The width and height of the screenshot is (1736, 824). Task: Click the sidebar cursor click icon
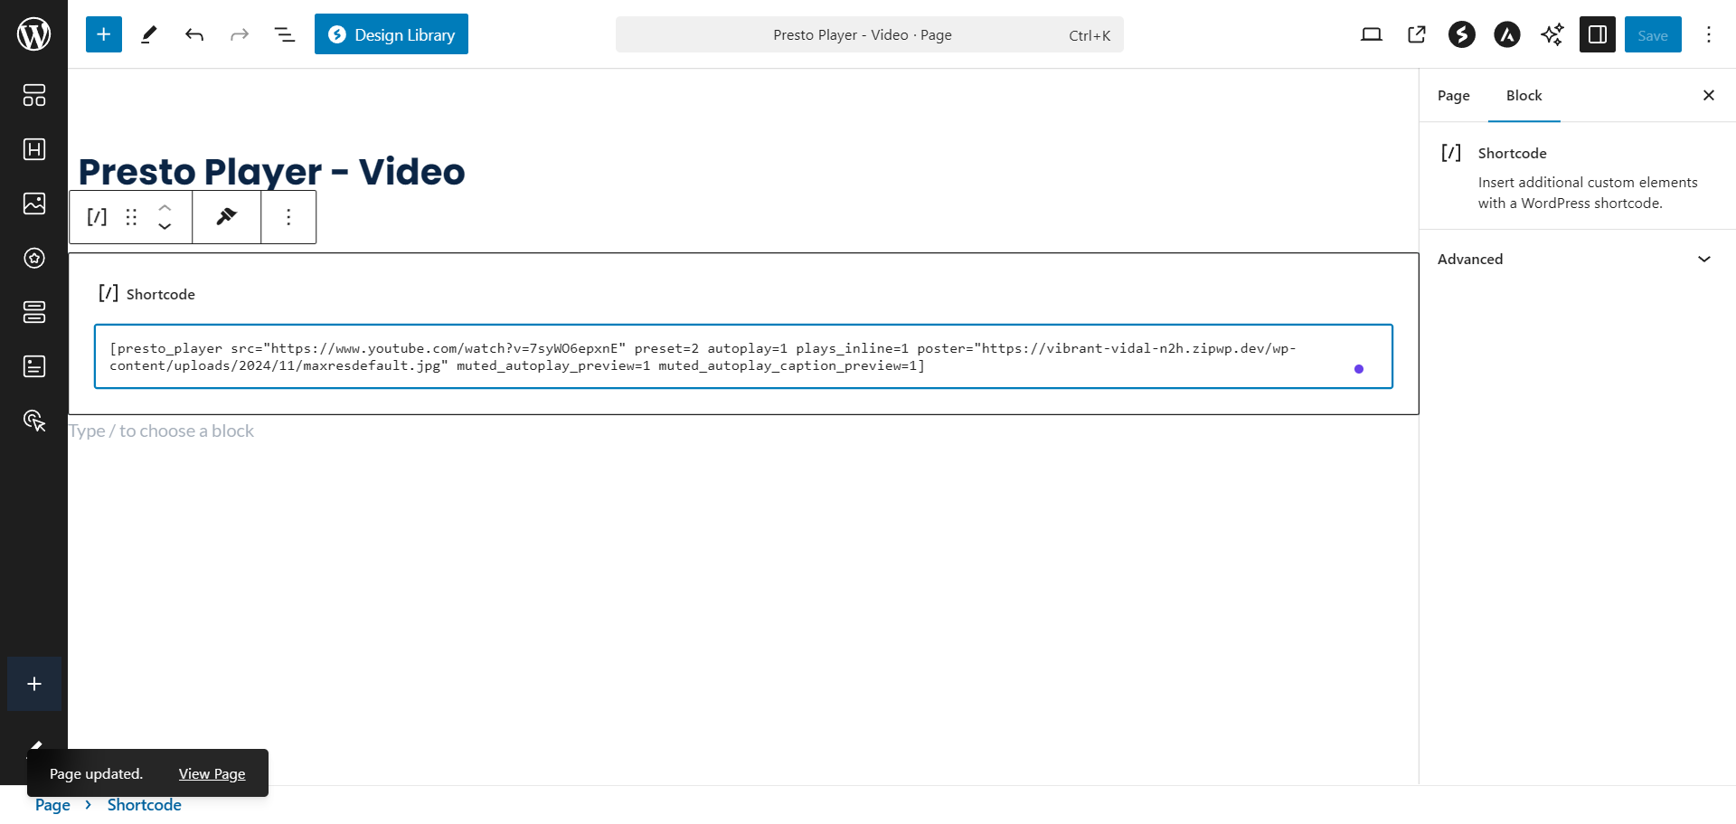coord(34,421)
